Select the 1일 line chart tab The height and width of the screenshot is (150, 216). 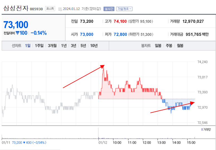click(x=28, y=46)
